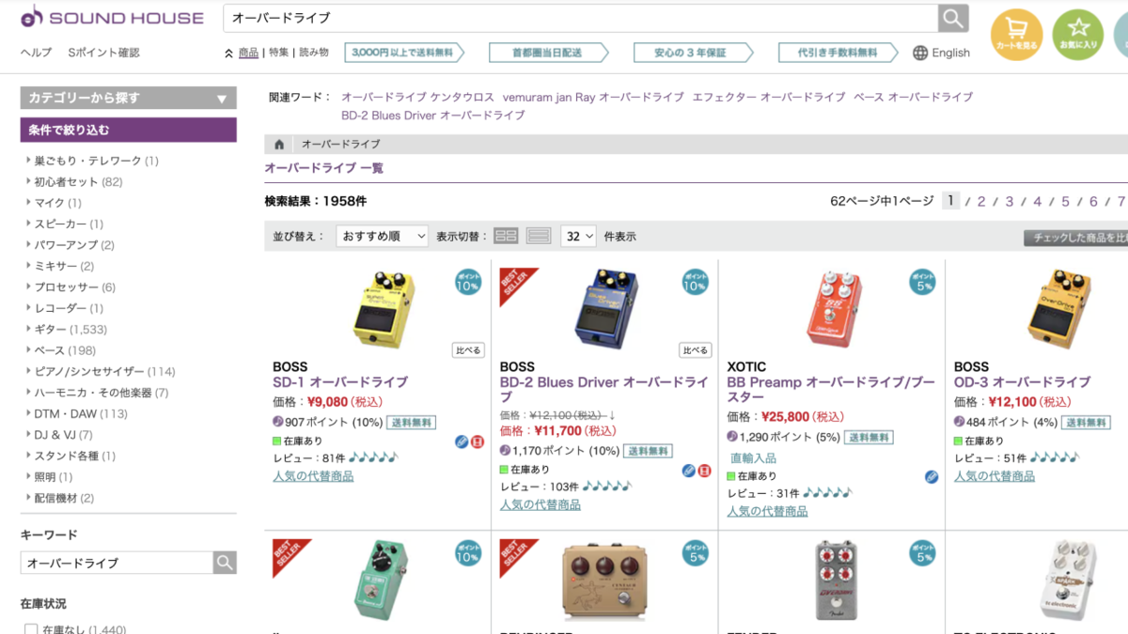Open the 32 items-per-page dropdown
This screenshot has height=634, width=1128.
578,237
